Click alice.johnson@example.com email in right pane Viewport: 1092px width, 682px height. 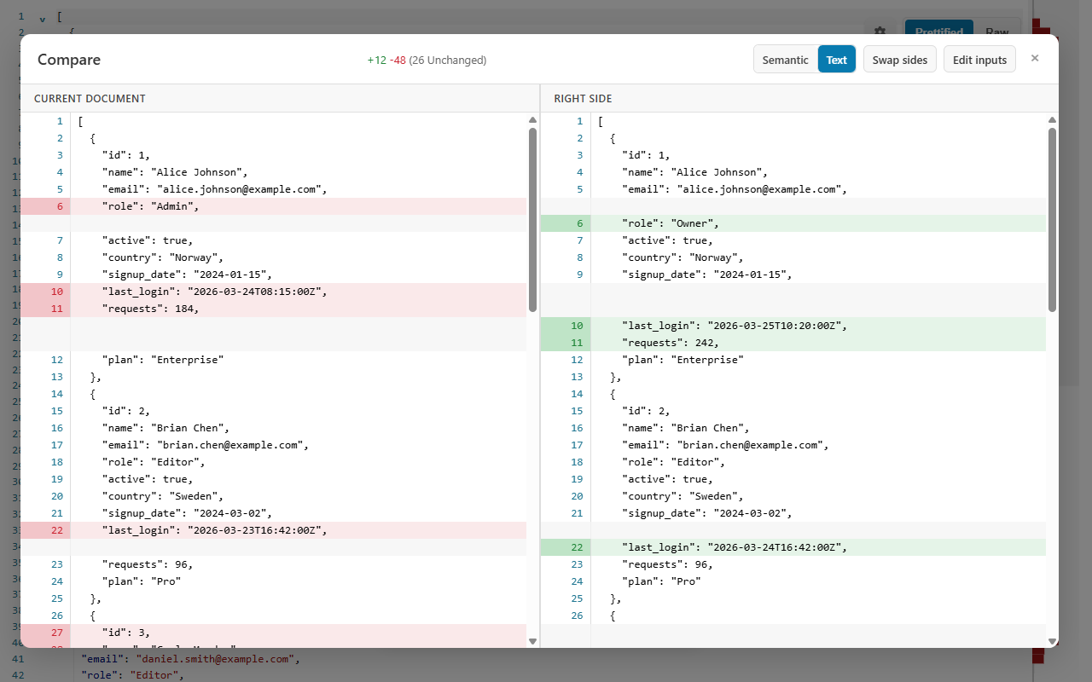pyautogui.click(x=761, y=189)
